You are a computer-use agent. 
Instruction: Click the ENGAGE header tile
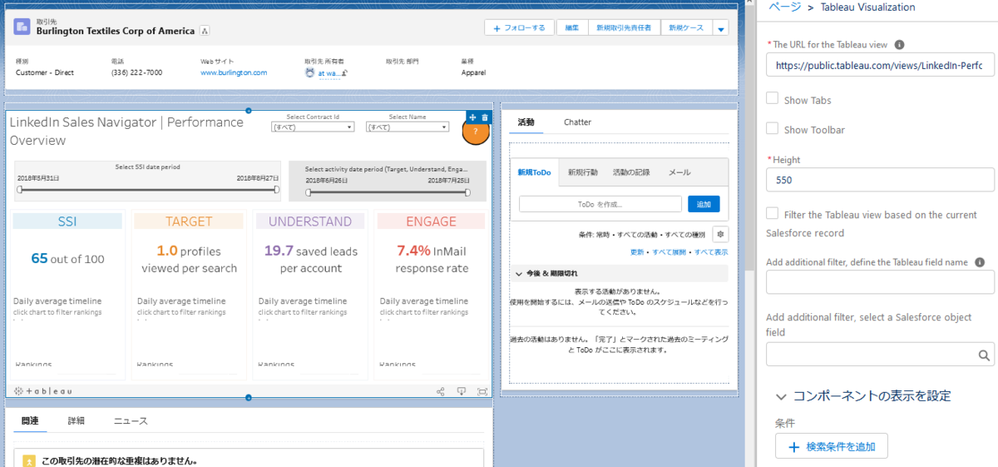[431, 221]
